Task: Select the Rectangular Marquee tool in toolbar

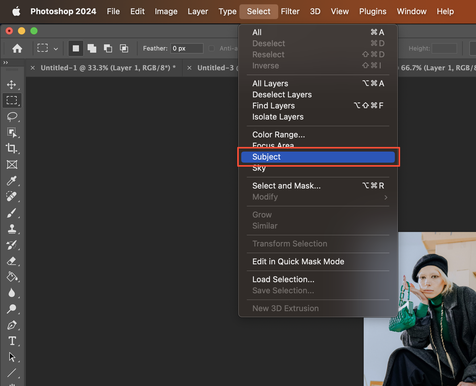Action: click(x=12, y=100)
